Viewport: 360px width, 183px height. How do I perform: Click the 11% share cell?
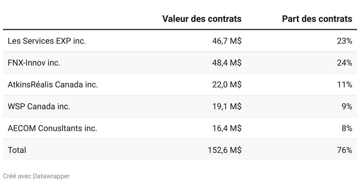(x=344, y=84)
